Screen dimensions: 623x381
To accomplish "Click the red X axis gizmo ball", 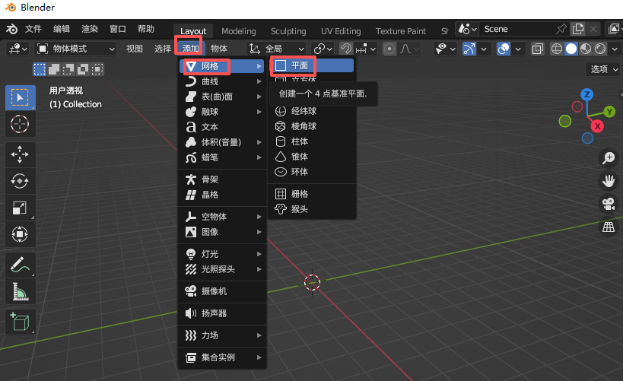I will [598, 126].
